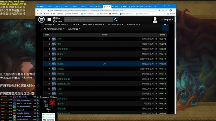Enable the Classic checkbox
Screen dimensions: 216x121
pos(54,22)
